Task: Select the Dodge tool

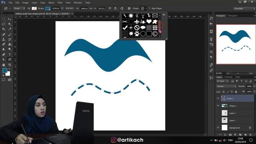Action: coord(10,49)
